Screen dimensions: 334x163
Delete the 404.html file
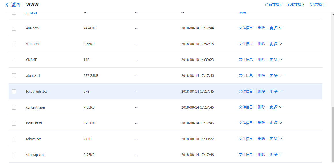coord(261,28)
